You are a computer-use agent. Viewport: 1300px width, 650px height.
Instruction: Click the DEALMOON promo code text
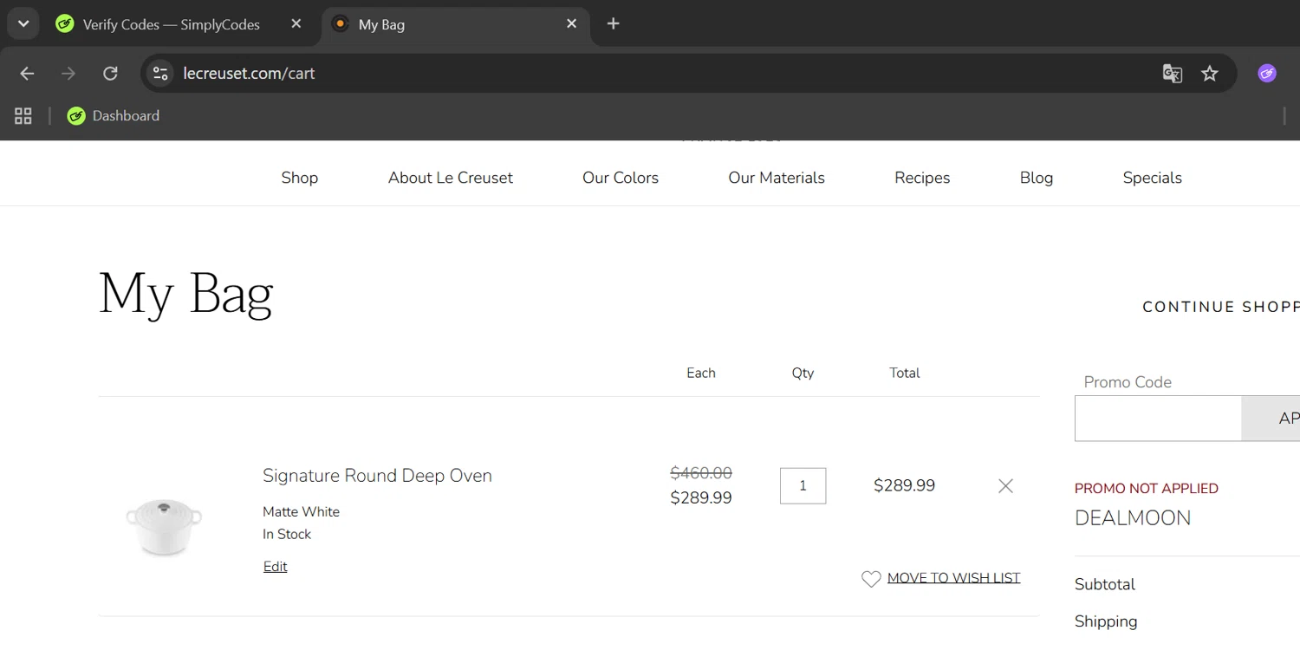[1133, 518]
